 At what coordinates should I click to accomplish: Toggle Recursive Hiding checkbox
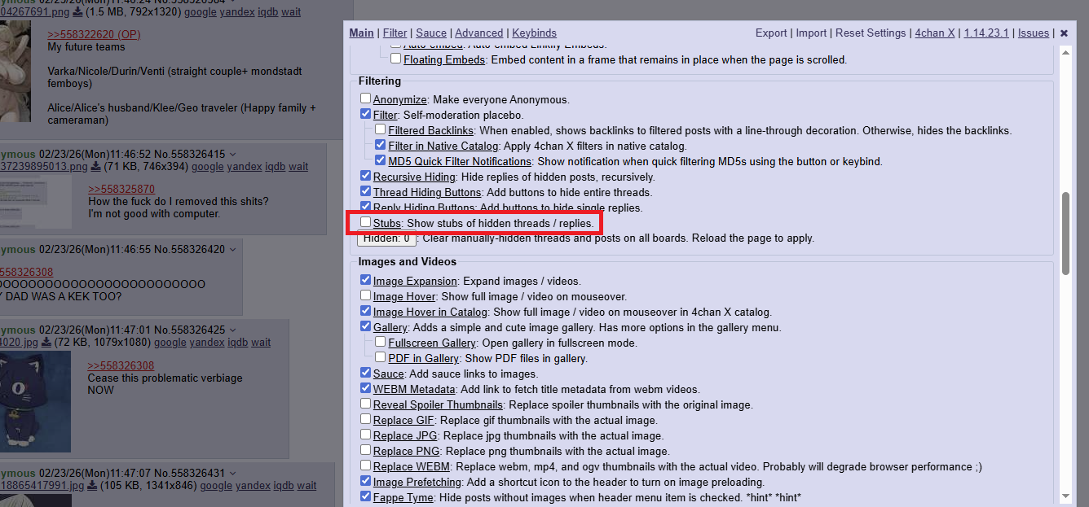pos(366,177)
